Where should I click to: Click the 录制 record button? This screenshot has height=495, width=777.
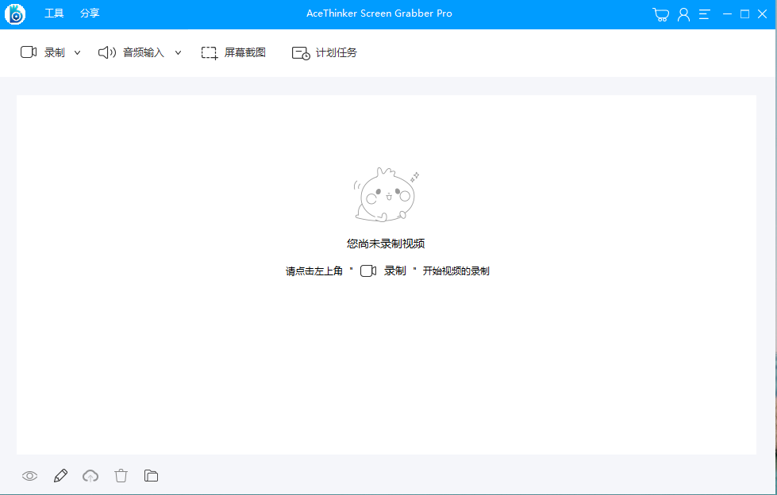coord(44,52)
